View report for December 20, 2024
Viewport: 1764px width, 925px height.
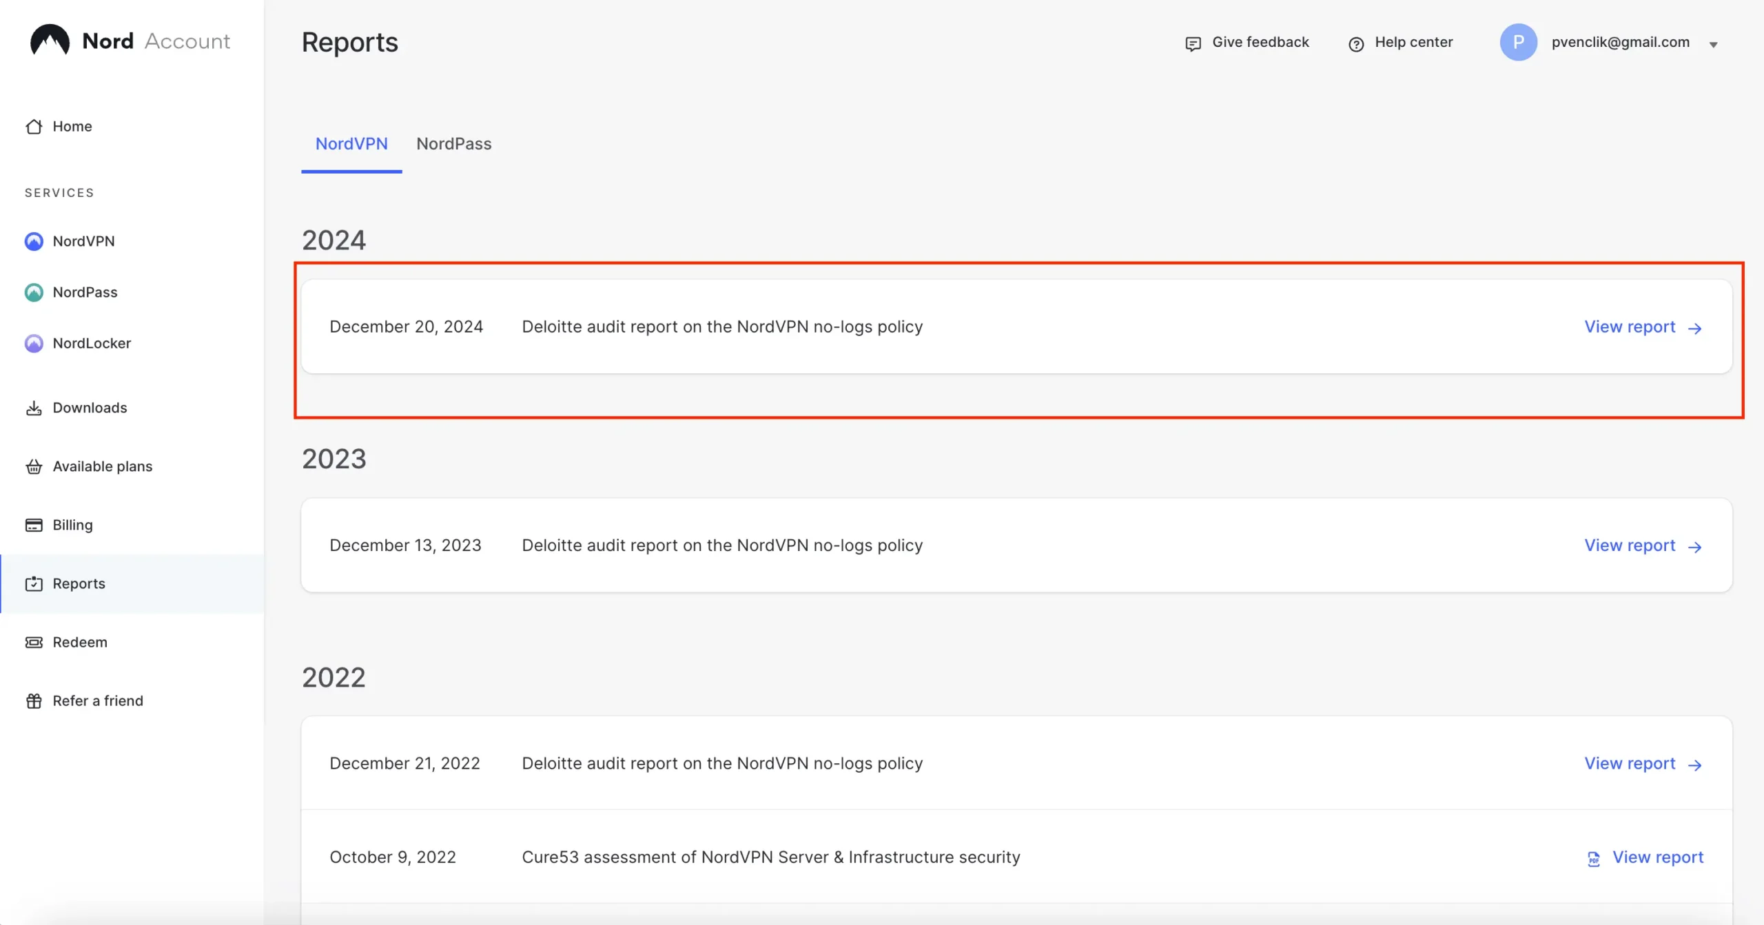pos(1630,326)
